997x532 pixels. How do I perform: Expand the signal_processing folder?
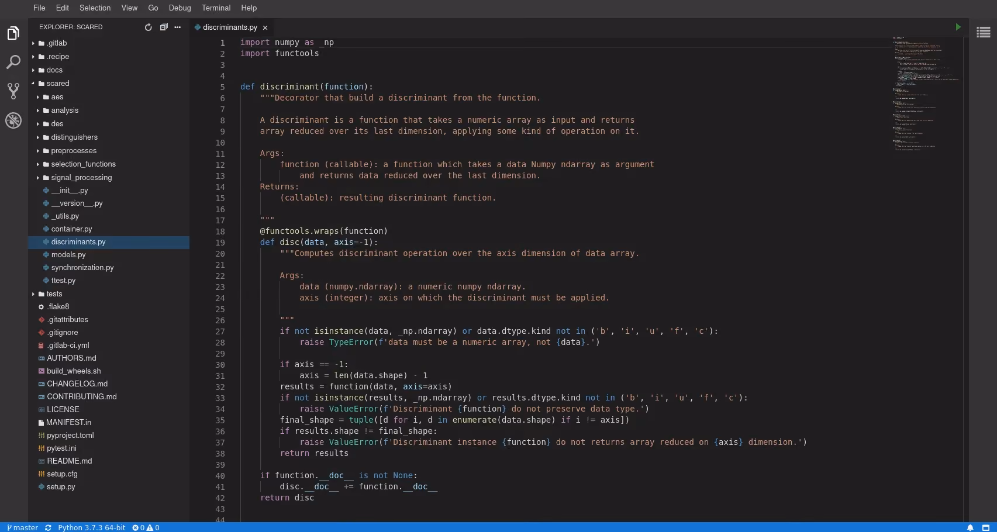tap(109, 178)
